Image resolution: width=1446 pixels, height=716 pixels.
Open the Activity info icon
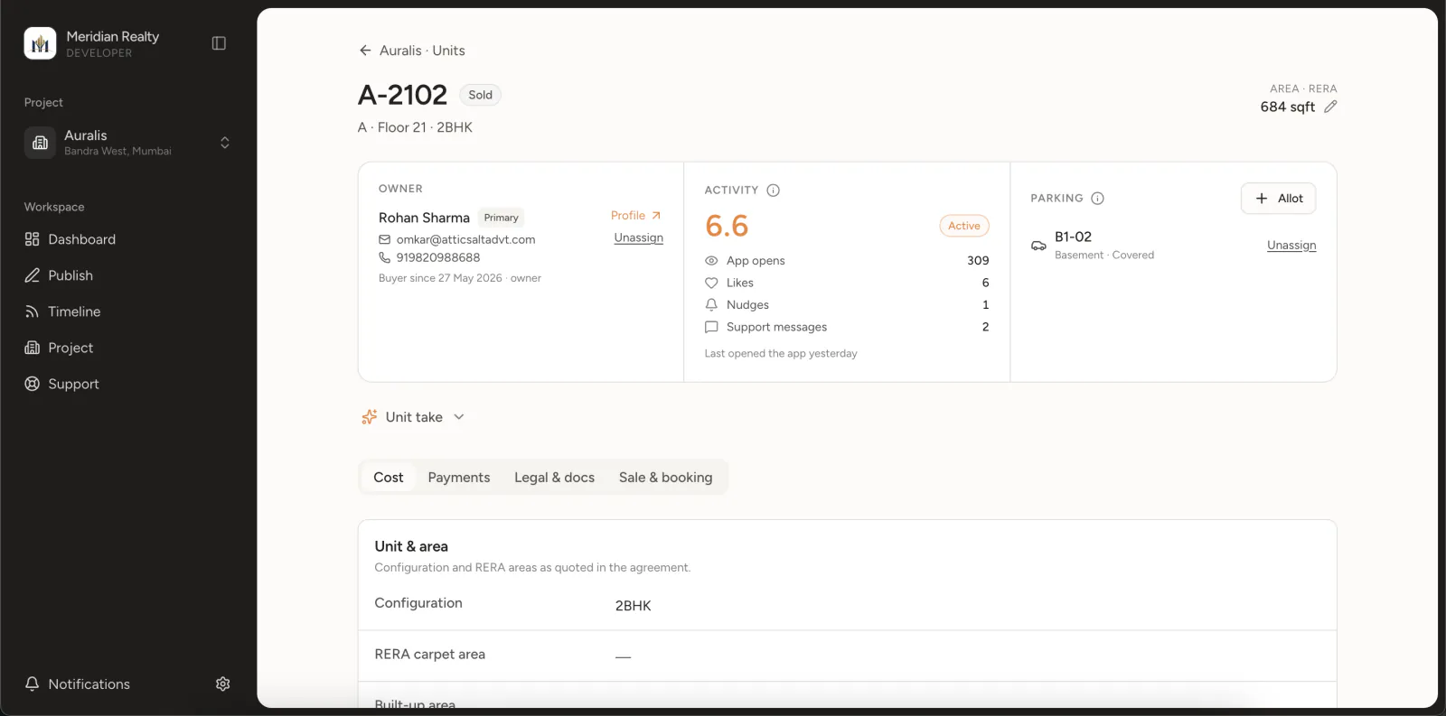[x=774, y=191]
